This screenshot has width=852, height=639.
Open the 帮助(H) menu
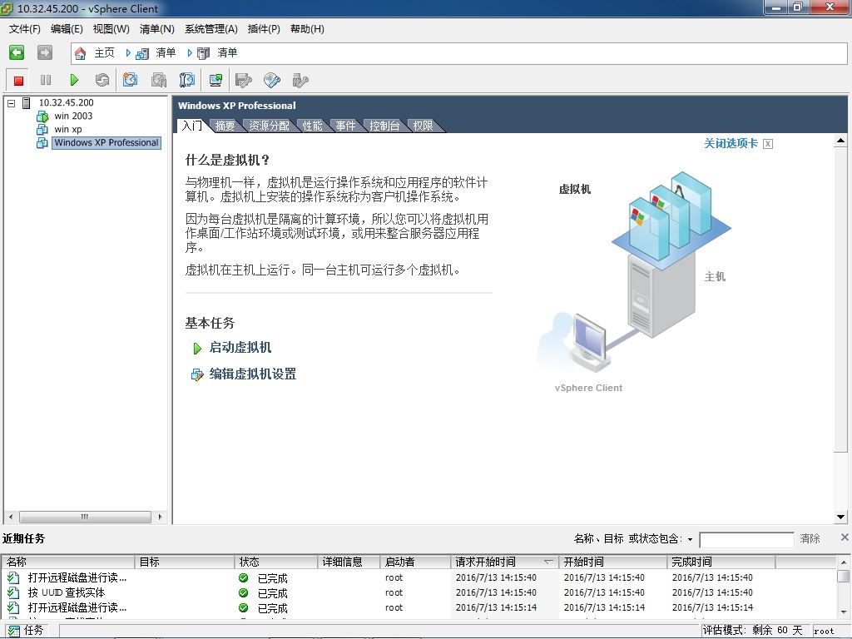307,29
